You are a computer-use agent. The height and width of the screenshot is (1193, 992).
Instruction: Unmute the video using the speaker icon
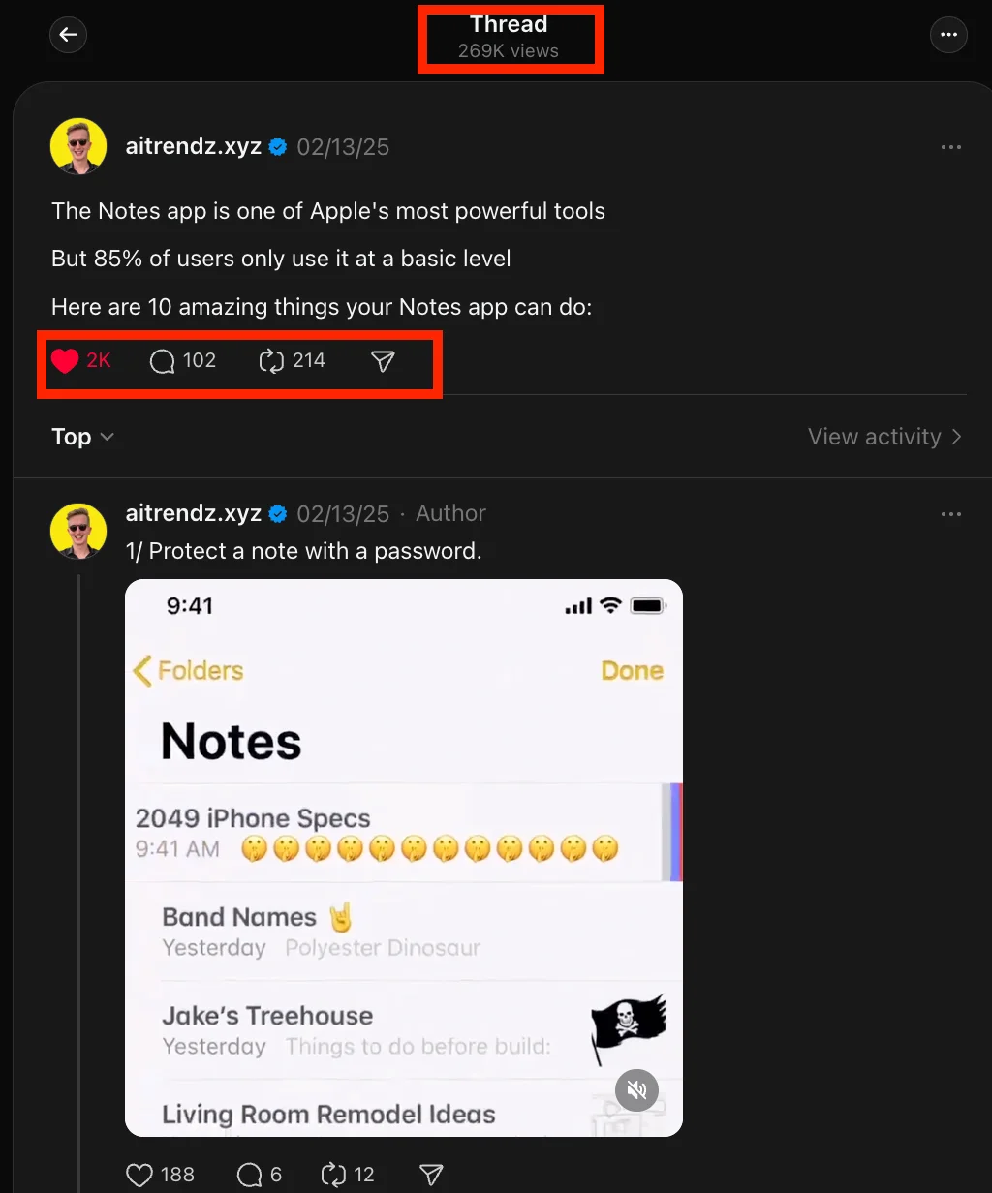(x=636, y=1089)
